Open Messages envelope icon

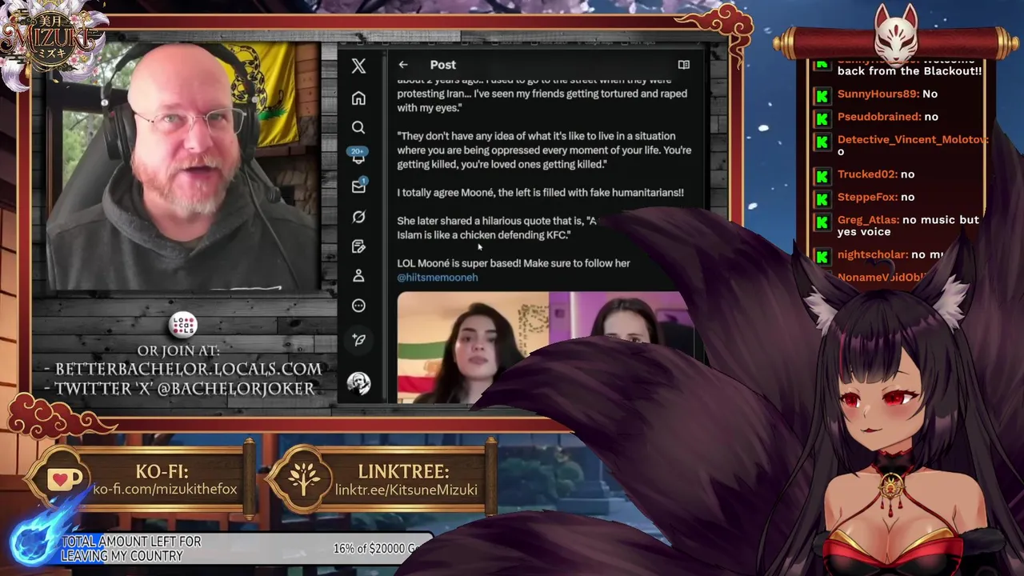(x=358, y=186)
